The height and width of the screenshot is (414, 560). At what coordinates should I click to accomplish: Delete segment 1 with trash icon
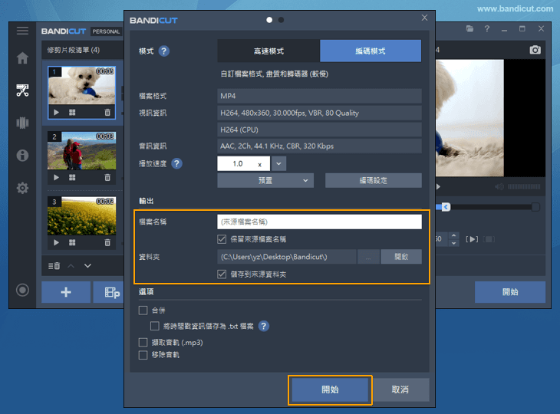click(x=107, y=112)
